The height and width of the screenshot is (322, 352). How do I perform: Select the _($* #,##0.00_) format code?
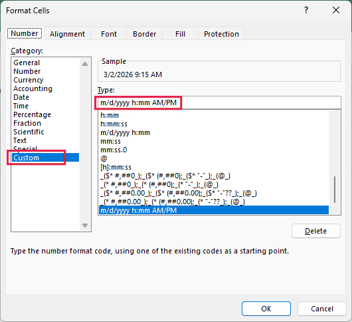[x=214, y=193]
